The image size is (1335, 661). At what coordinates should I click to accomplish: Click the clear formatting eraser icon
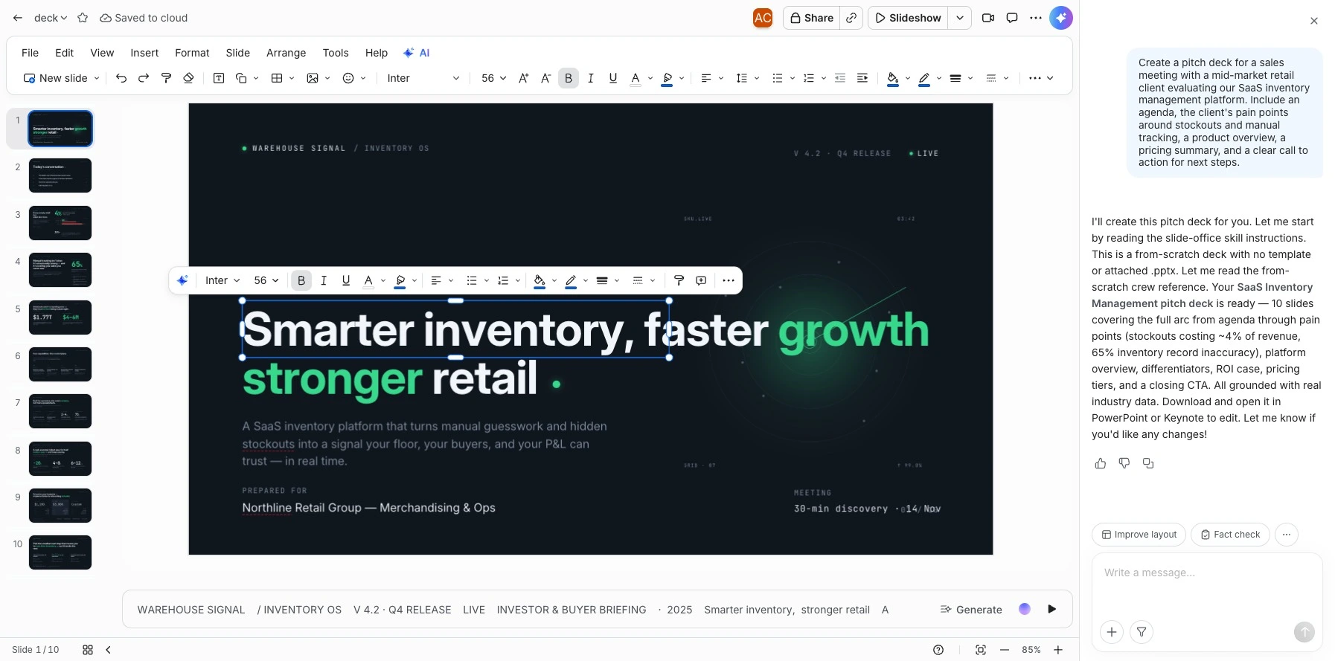[x=189, y=78]
